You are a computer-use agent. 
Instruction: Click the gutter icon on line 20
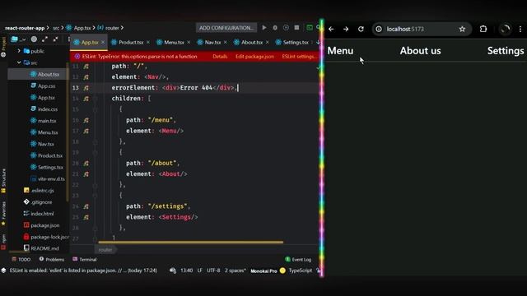(86, 163)
